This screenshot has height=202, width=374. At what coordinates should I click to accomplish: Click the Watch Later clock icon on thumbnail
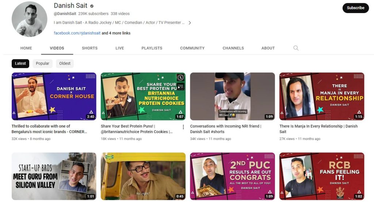(x=180, y=78)
